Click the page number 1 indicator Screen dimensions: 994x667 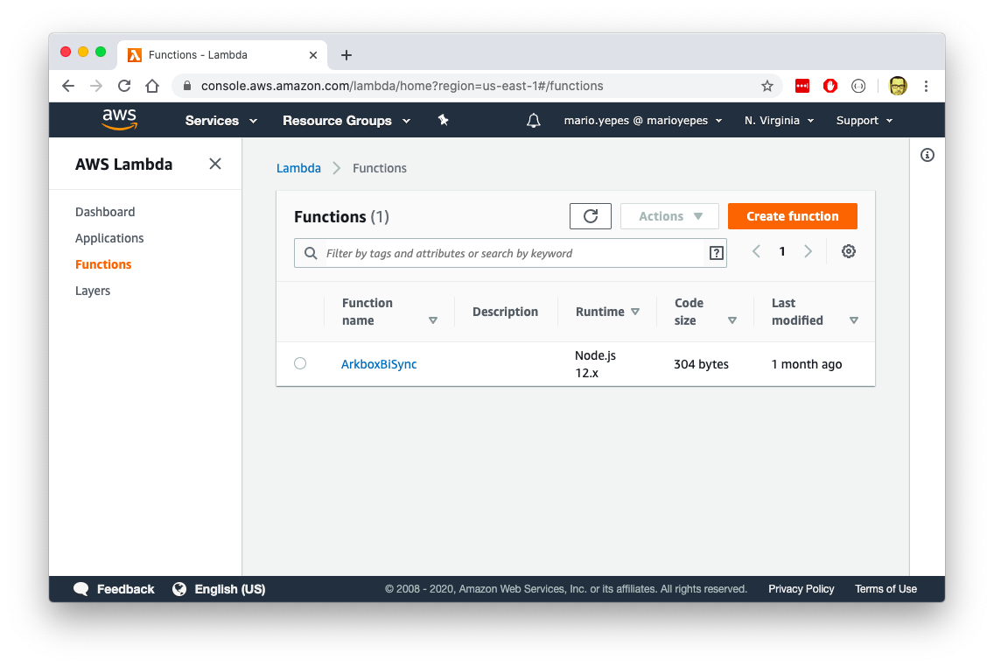(782, 252)
